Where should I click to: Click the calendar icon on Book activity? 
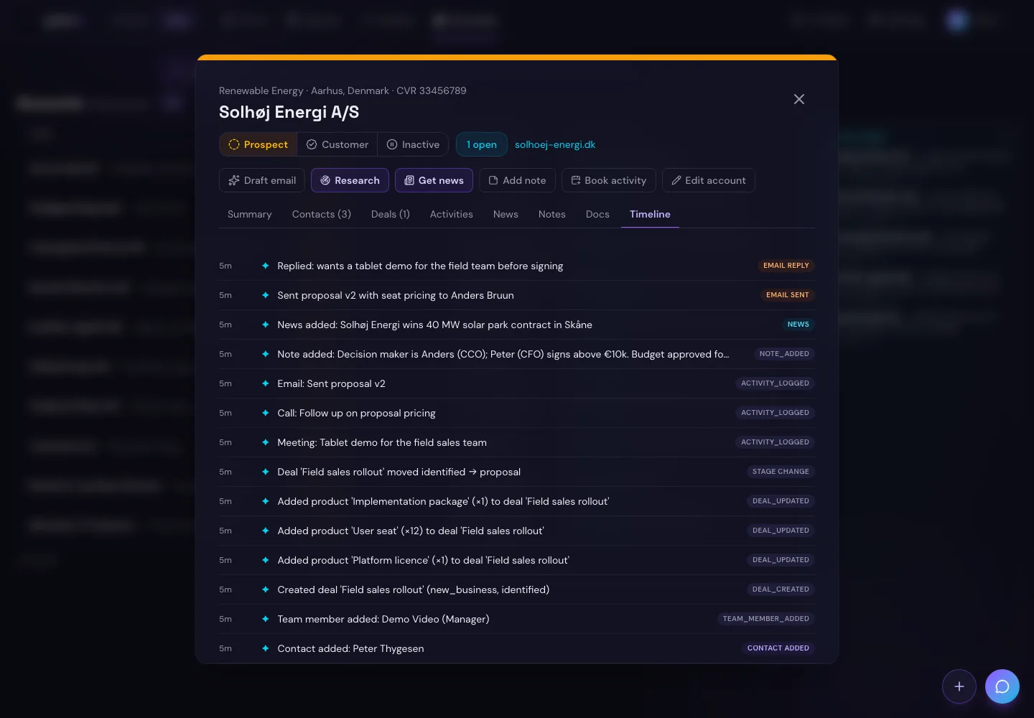click(x=576, y=180)
